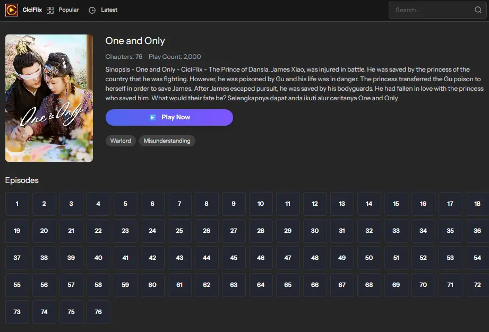Play episode 1
Image resolution: width=489 pixels, height=332 pixels.
pos(17,204)
